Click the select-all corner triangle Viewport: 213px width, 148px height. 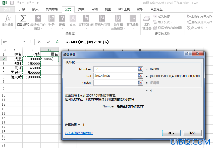5,50
